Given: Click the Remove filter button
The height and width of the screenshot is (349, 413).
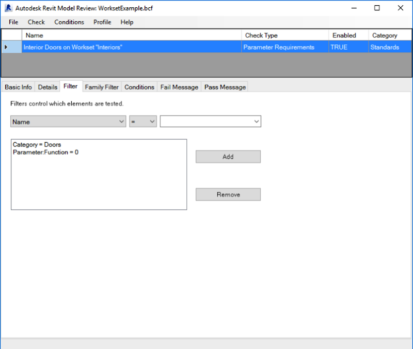Looking at the screenshot, I should pos(228,194).
